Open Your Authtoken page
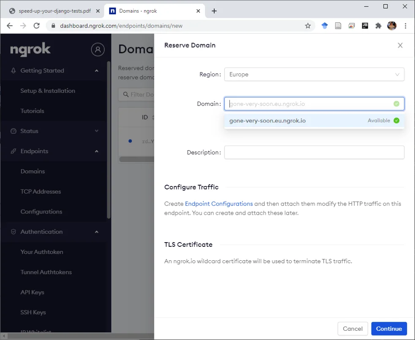The width and height of the screenshot is (415, 340). (42, 252)
